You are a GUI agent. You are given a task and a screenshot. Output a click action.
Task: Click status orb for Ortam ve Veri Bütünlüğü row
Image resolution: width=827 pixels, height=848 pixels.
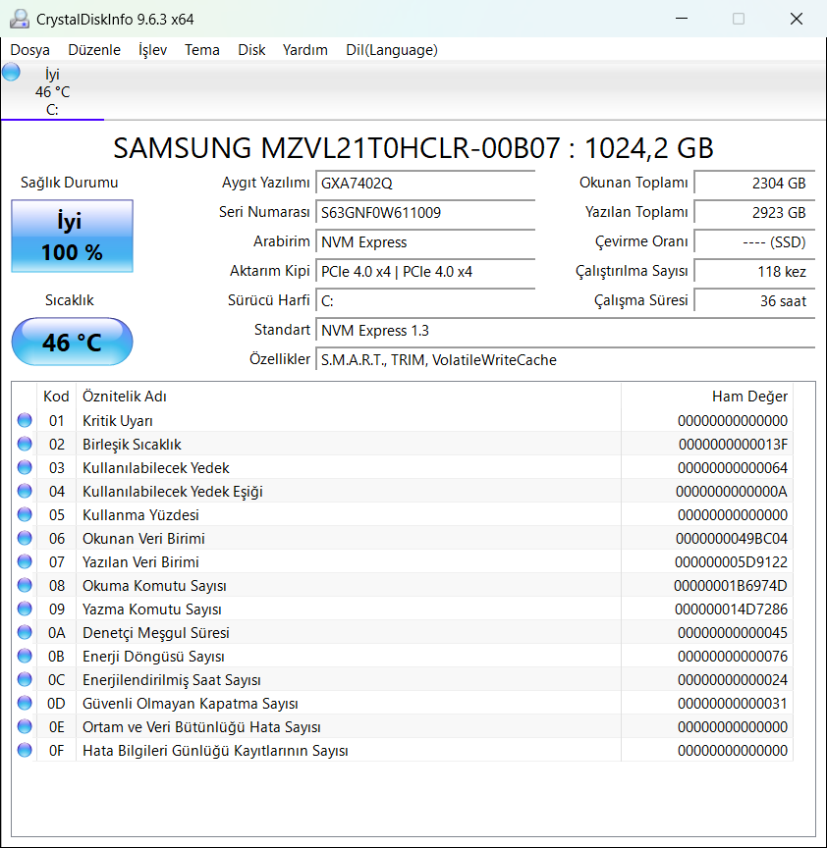click(x=25, y=727)
